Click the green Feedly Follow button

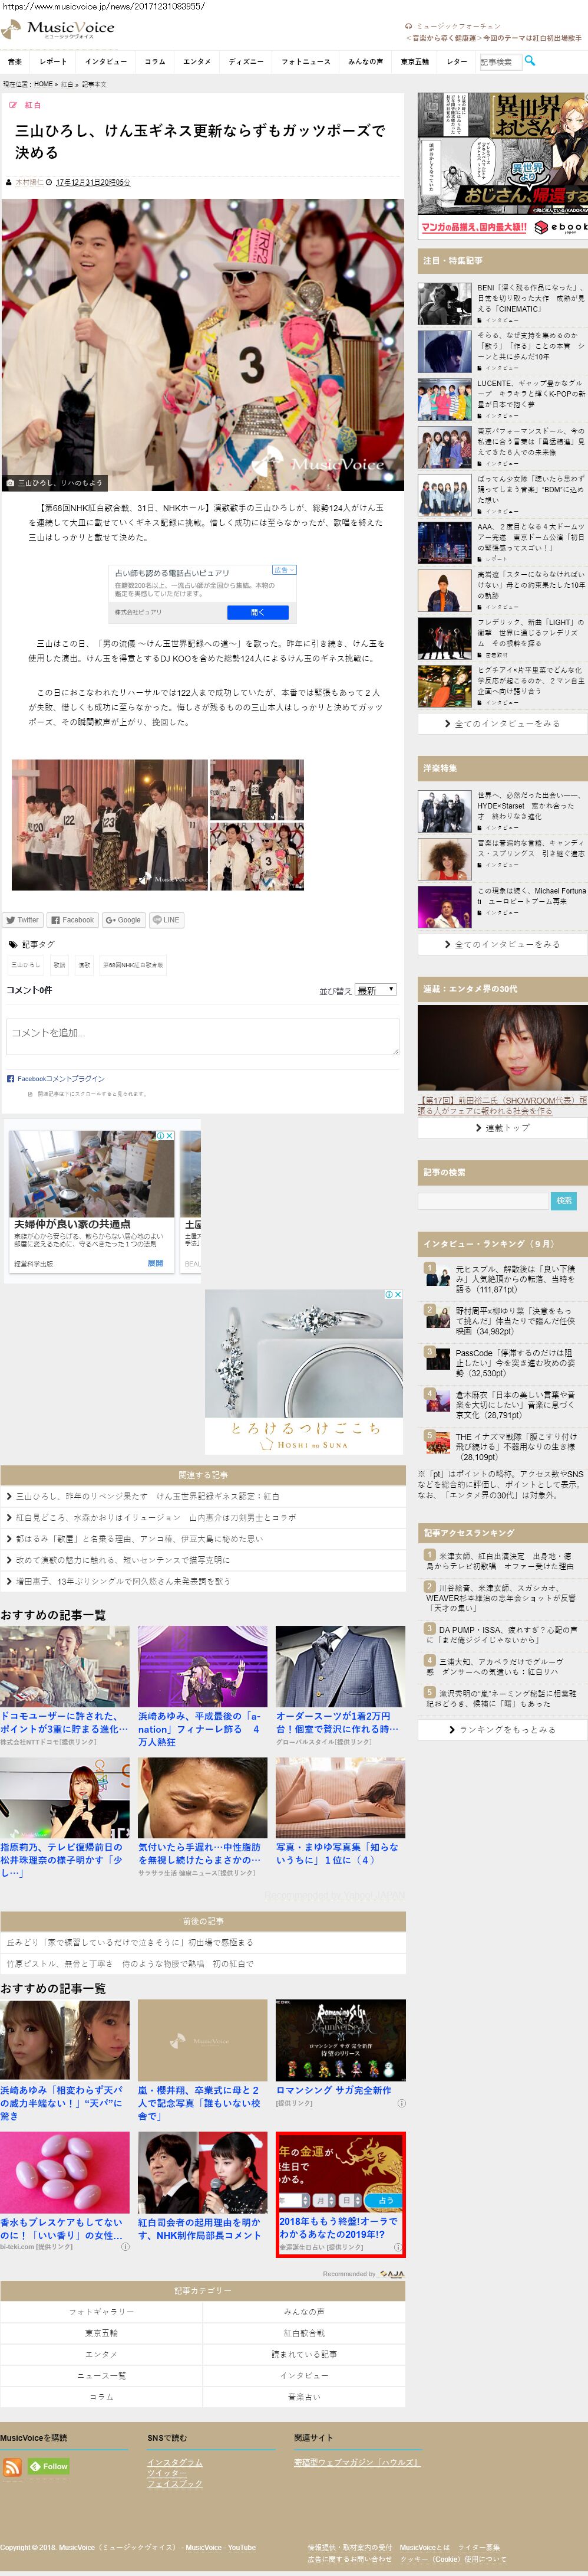49,2466
